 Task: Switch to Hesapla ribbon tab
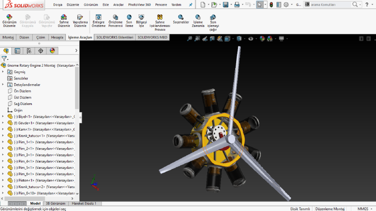point(57,37)
